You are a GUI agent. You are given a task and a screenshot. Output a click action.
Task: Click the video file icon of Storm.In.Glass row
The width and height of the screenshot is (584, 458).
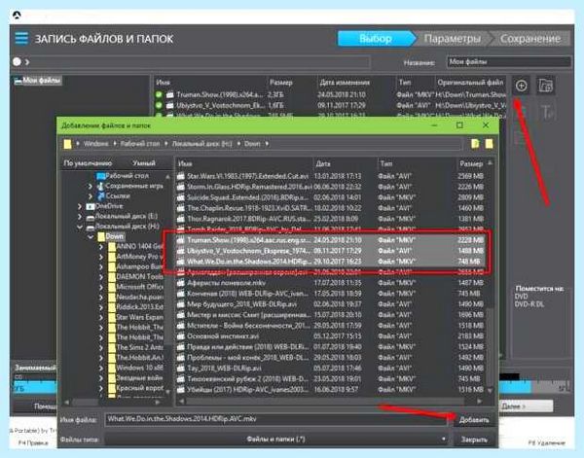point(181,187)
